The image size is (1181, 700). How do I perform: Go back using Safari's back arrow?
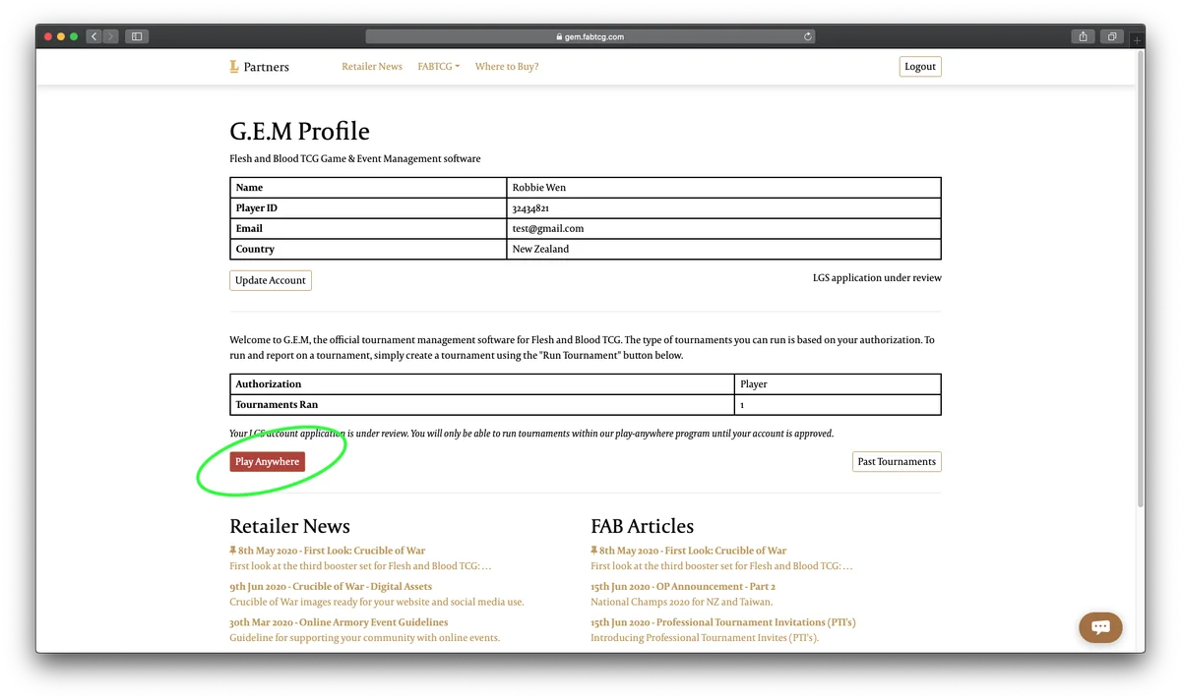point(94,36)
